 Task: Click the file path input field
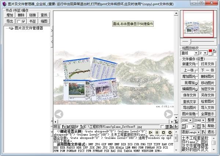(122, 127)
